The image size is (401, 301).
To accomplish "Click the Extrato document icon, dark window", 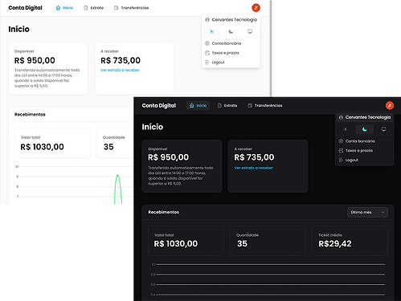I will click(x=219, y=106).
